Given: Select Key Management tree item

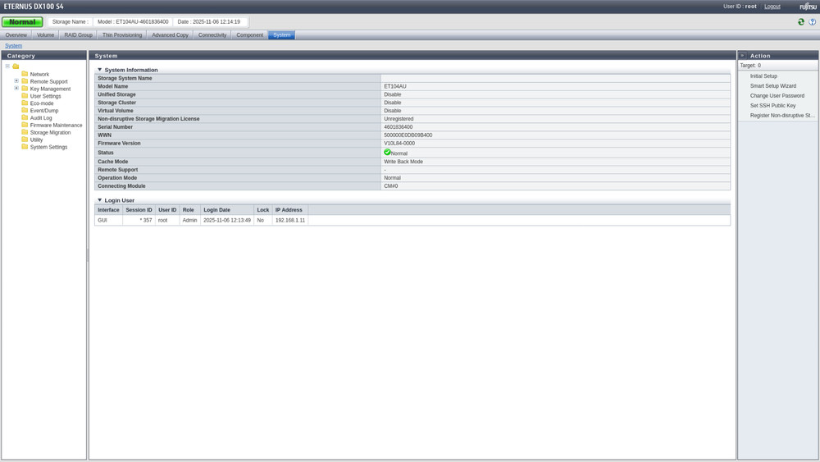Looking at the screenshot, I should tap(50, 89).
